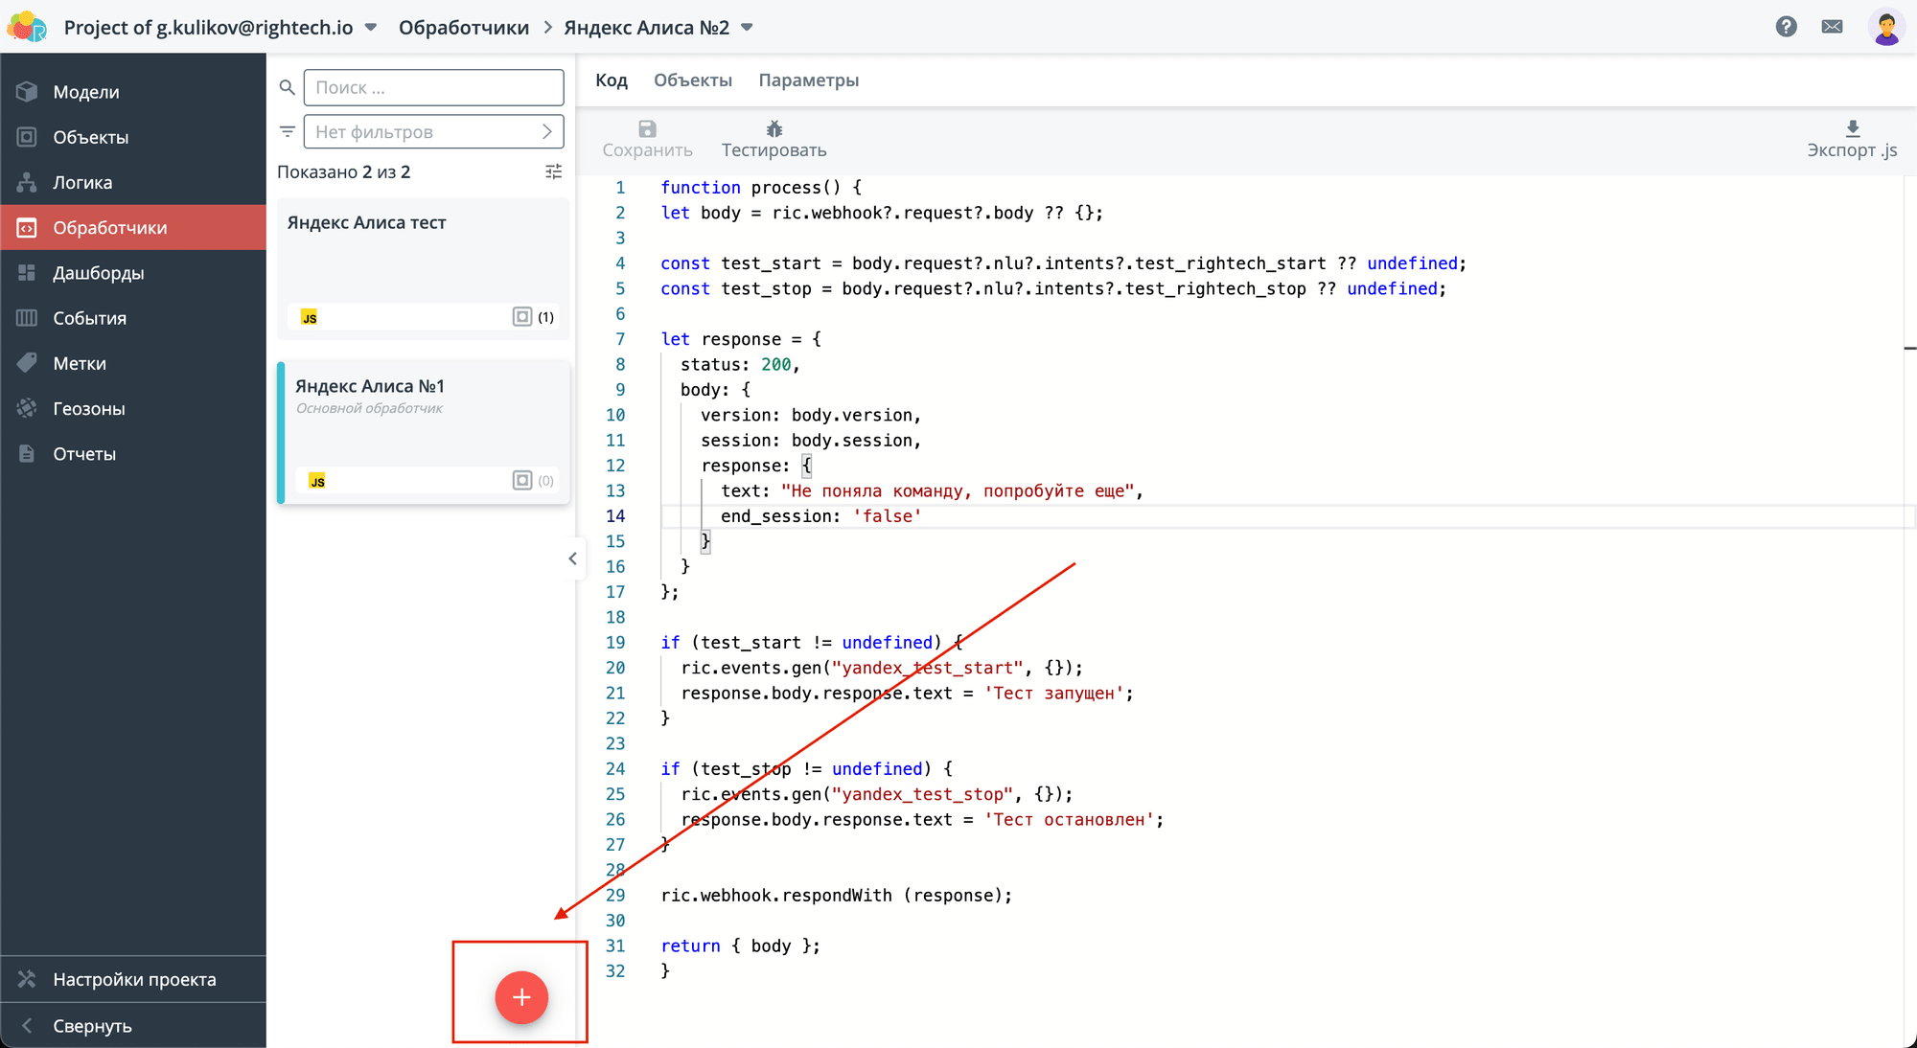Click the red plus add handler button
This screenshot has width=1917, height=1048.
[521, 997]
